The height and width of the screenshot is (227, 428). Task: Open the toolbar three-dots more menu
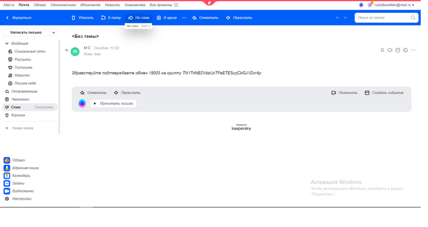184,18
